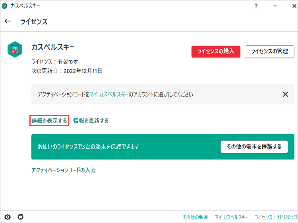Image resolution: width=298 pixels, height=223 pixels.
Task: Open アクティベーションコードの入力 link
Action: (64, 170)
